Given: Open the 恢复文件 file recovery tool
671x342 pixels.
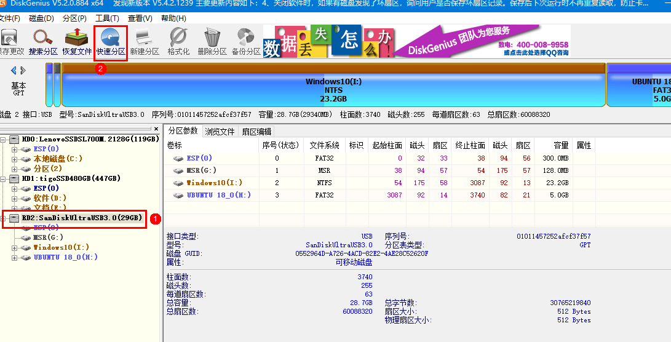Looking at the screenshot, I should tap(77, 41).
